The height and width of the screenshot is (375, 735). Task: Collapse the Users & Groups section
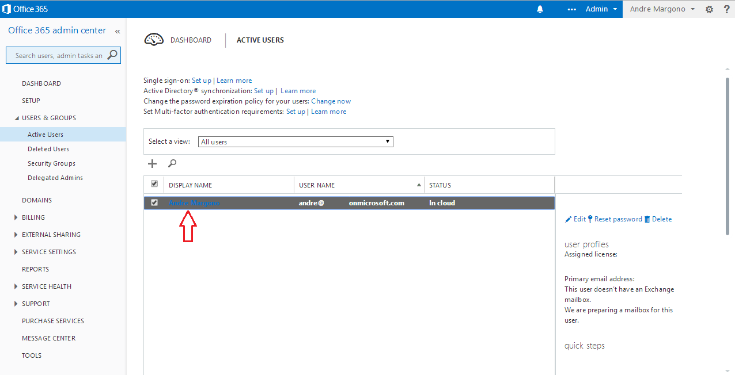click(16, 118)
